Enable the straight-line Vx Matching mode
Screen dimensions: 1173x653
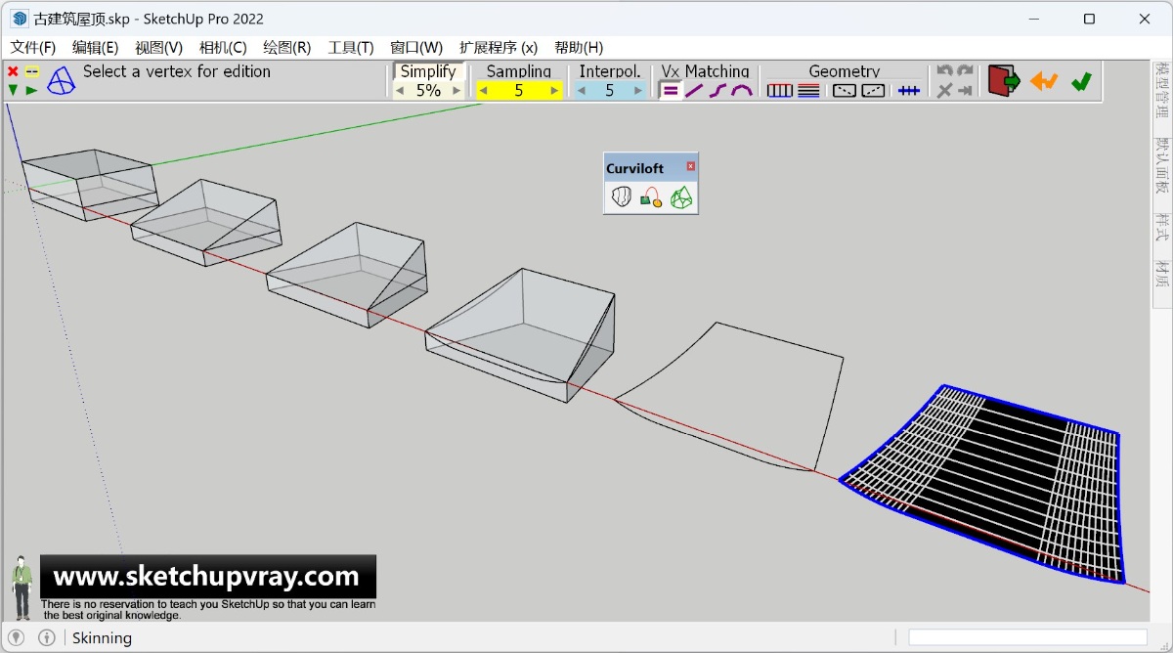[691, 90]
